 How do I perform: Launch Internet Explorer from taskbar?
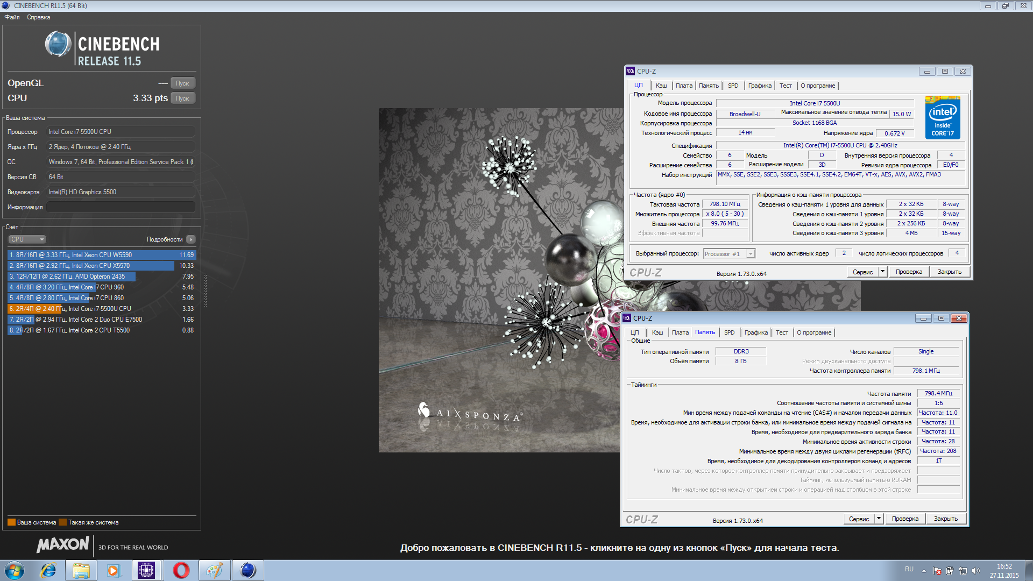[48, 570]
